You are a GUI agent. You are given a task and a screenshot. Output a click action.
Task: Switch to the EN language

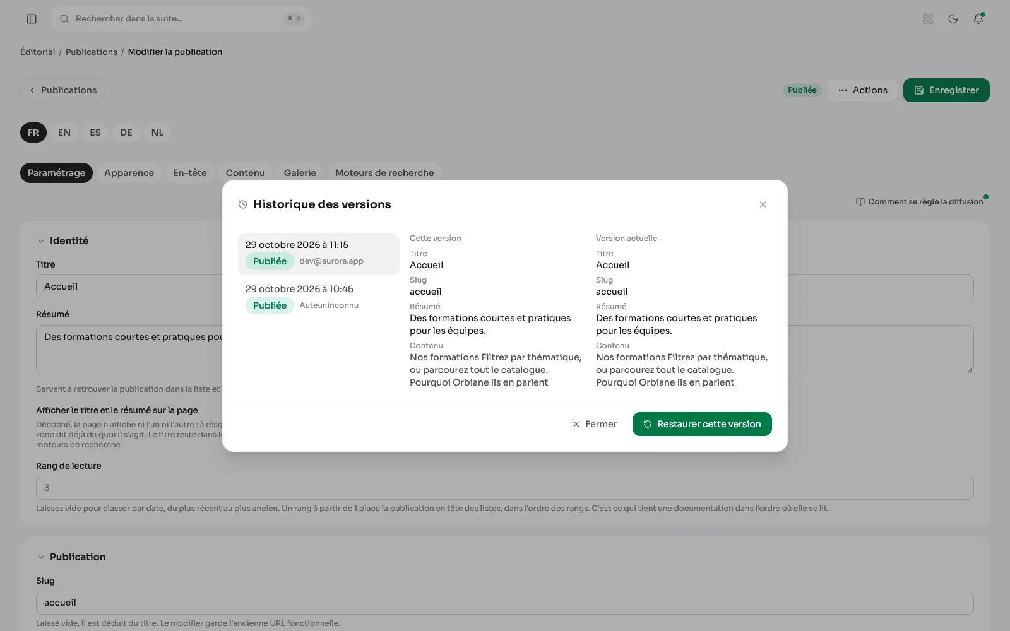(64, 133)
